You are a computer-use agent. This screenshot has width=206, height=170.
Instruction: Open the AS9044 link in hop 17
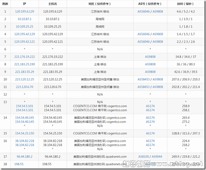pos(157,156)
